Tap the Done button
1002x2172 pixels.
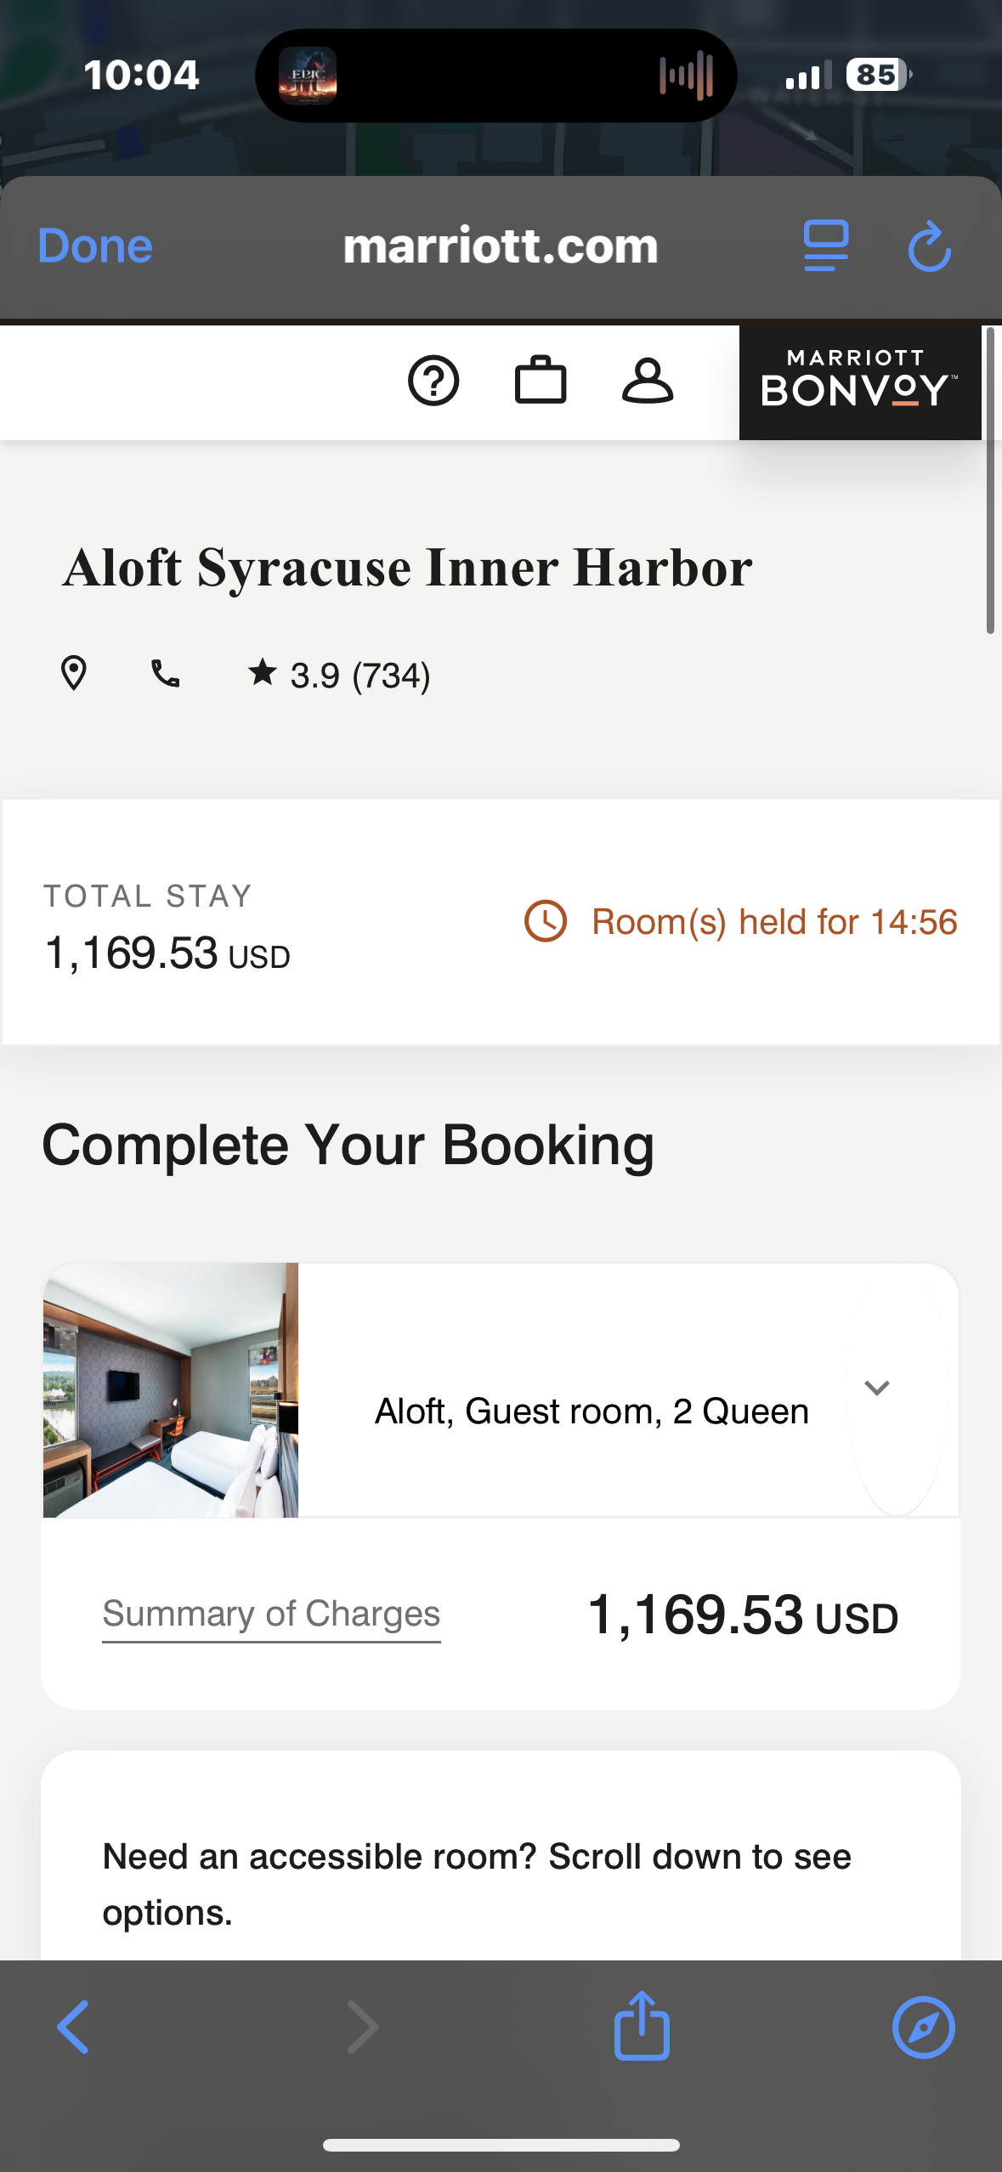click(x=95, y=246)
